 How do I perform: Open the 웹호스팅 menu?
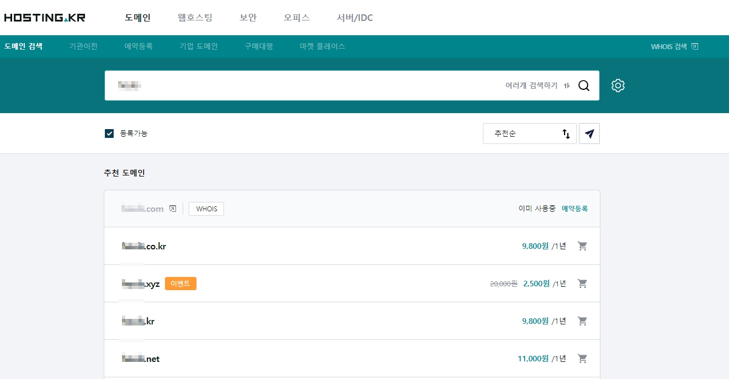(x=194, y=17)
